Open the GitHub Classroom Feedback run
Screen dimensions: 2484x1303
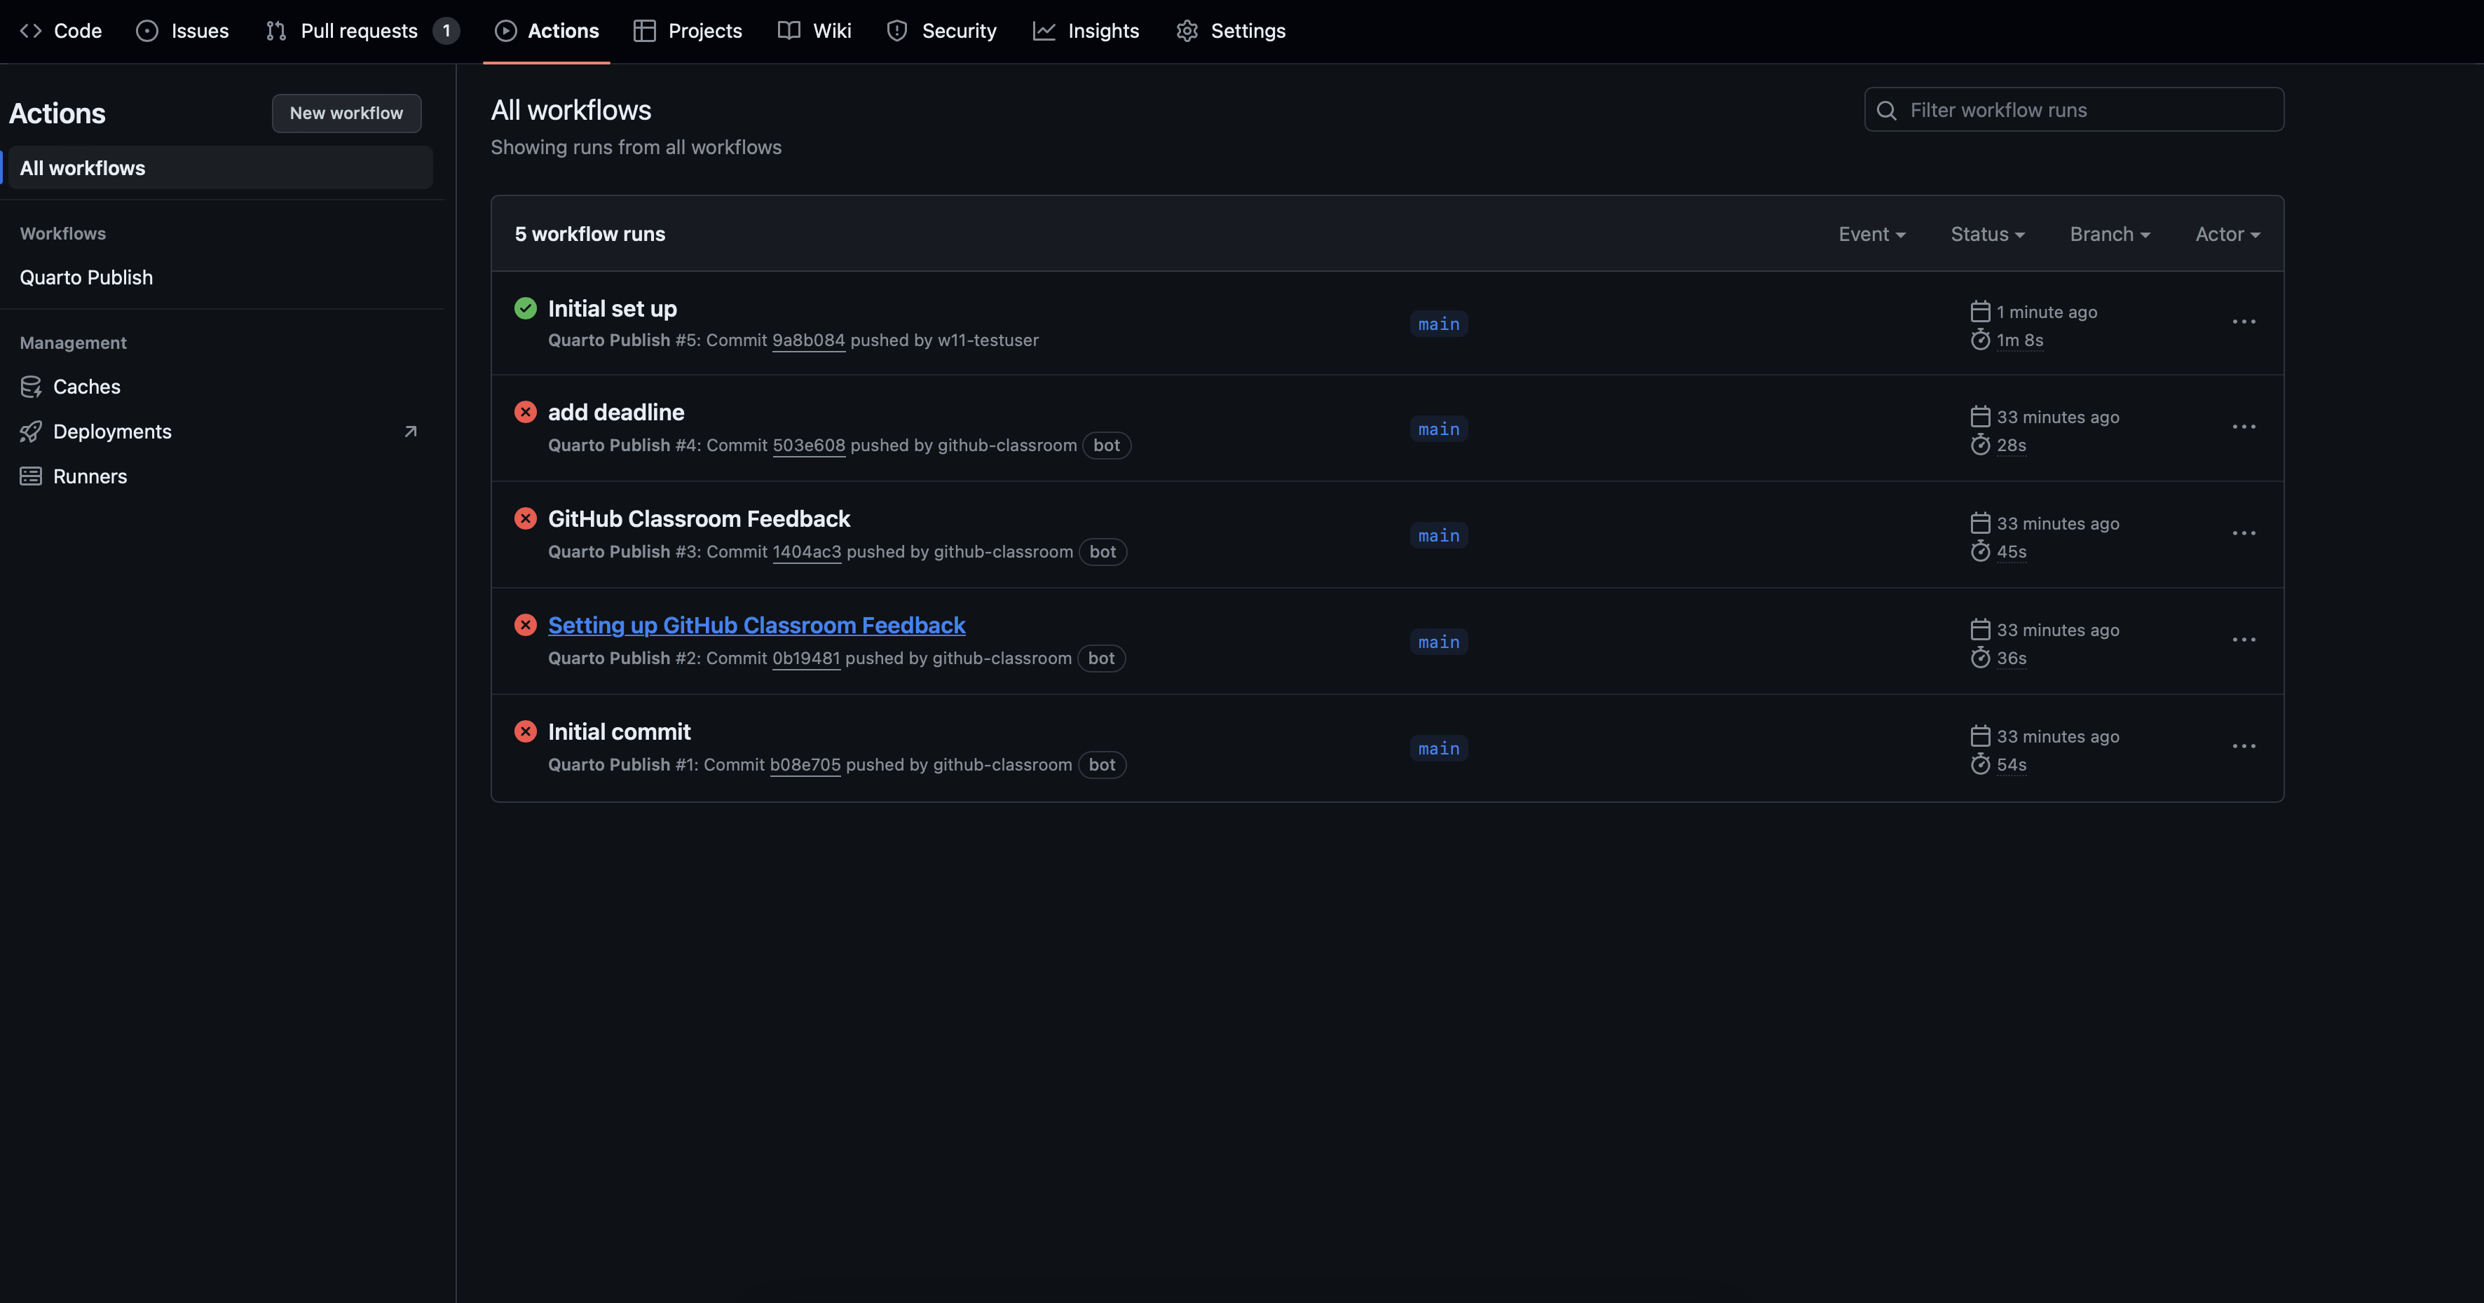[x=699, y=518]
